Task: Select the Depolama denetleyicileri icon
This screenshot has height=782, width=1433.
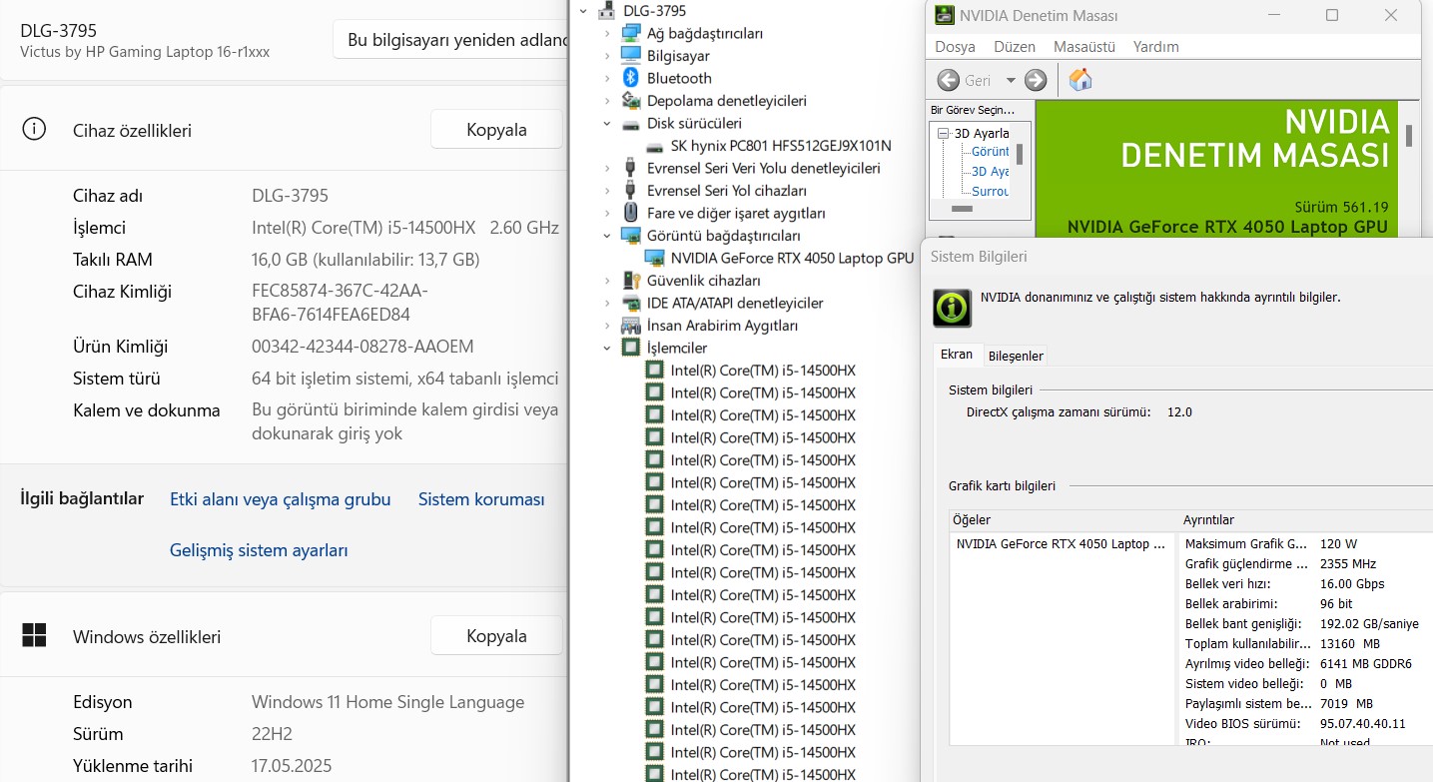Action: point(630,101)
